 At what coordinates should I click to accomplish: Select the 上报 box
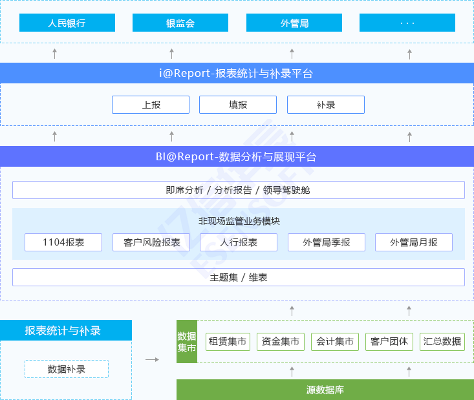point(151,105)
